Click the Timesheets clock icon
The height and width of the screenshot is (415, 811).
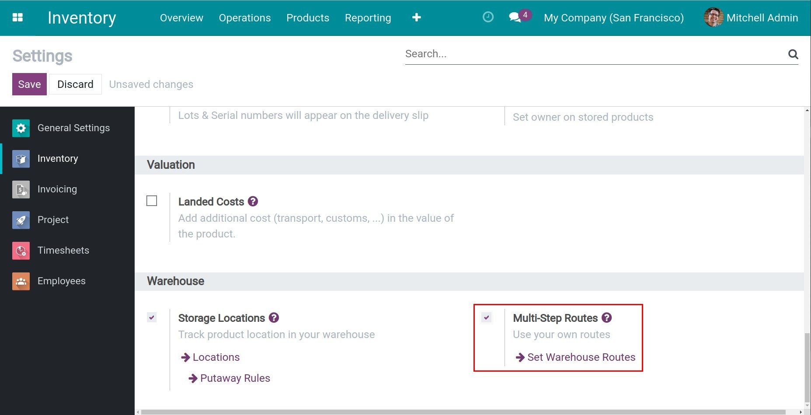pyautogui.click(x=21, y=251)
